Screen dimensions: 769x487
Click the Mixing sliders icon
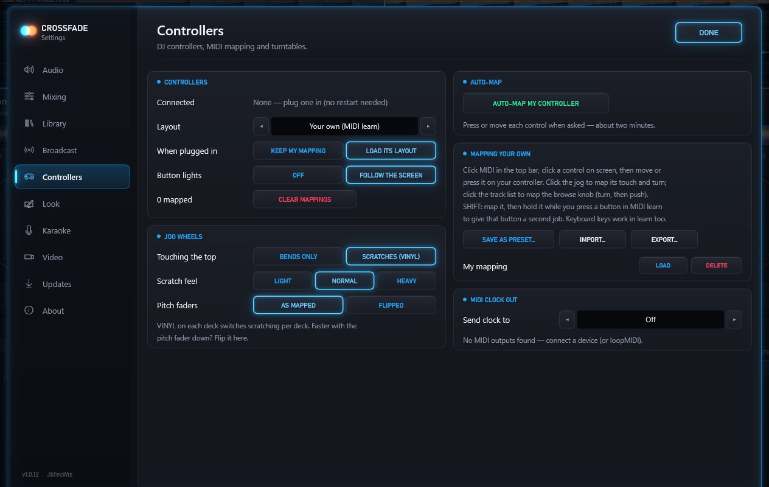pos(29,97)
